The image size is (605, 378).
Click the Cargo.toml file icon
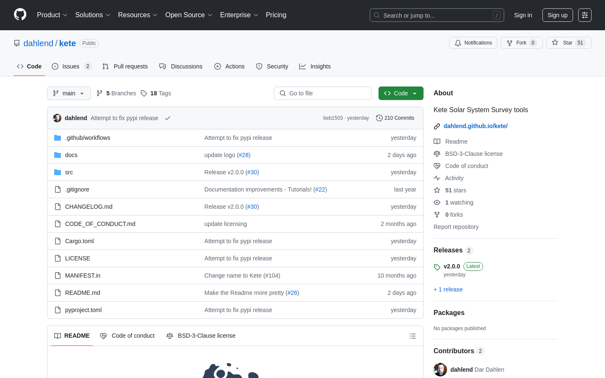[x=58, y=241]
